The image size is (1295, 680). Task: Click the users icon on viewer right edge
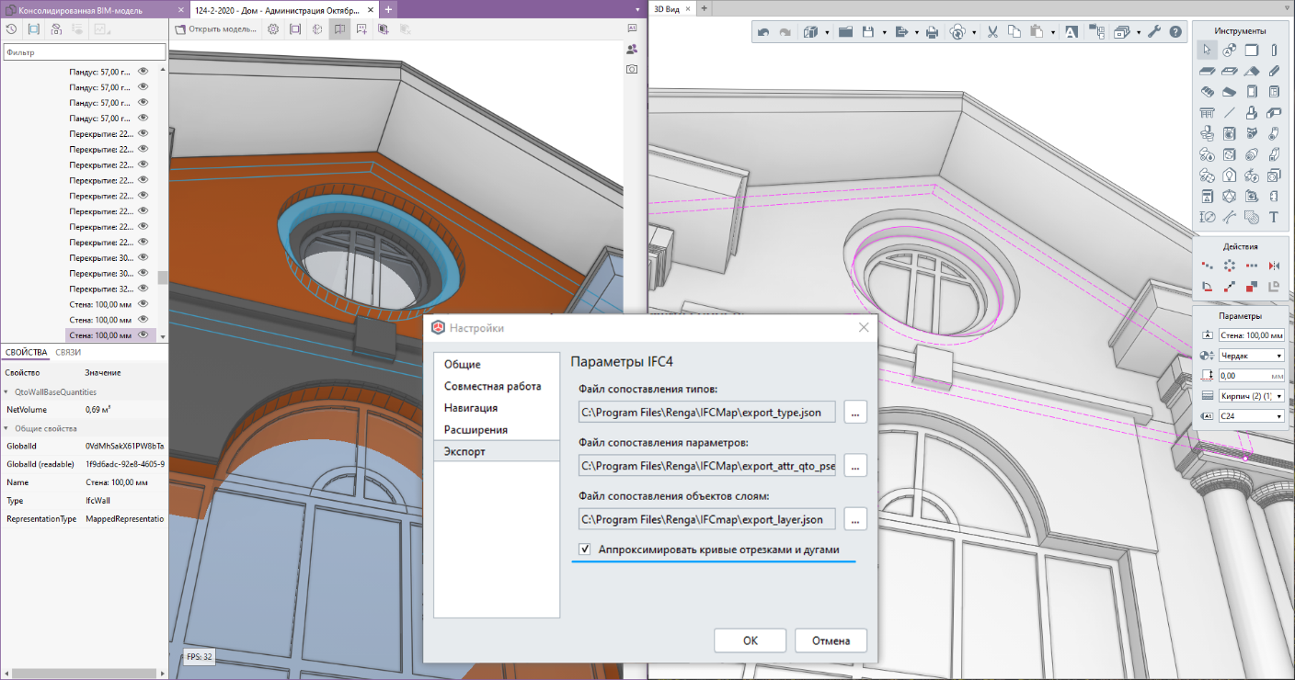[632, 49]
